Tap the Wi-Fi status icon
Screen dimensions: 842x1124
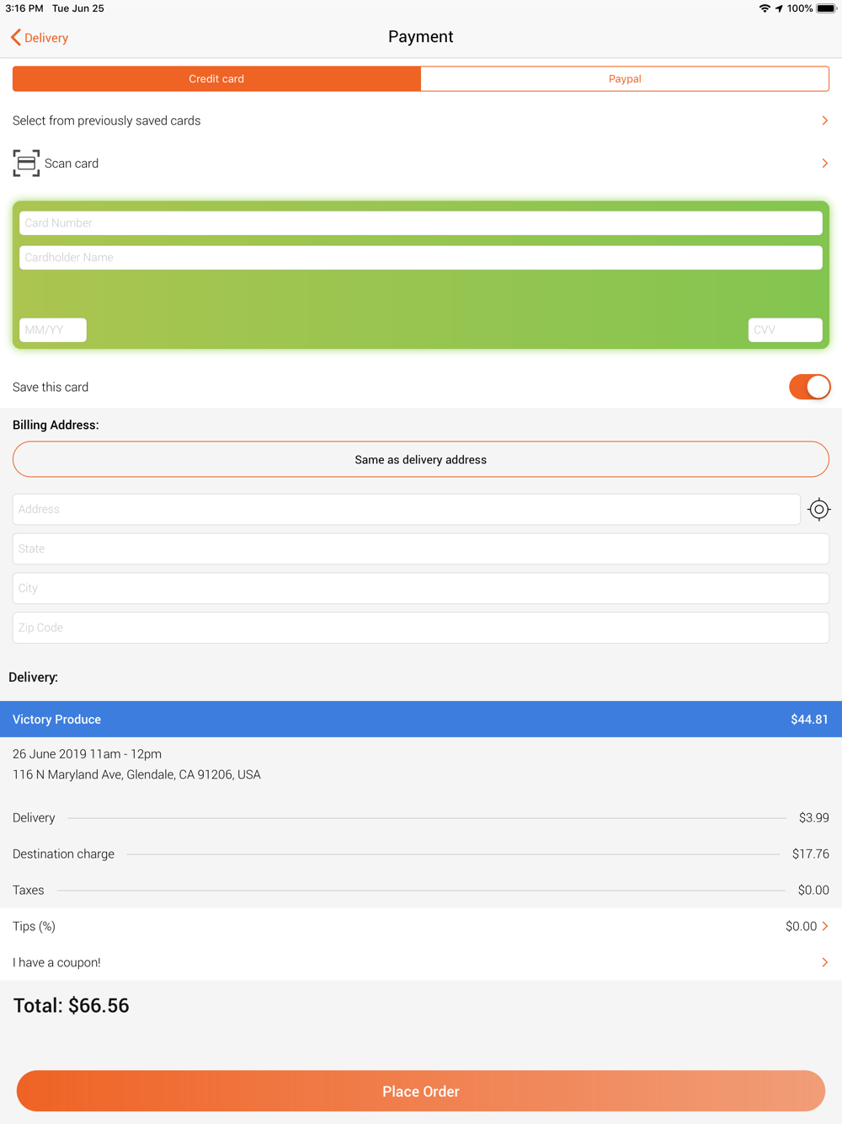point(765,8)
